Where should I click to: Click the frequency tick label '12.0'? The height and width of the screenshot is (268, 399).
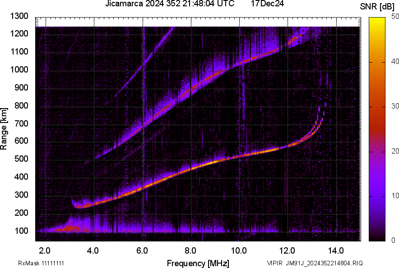coord(288,251)
